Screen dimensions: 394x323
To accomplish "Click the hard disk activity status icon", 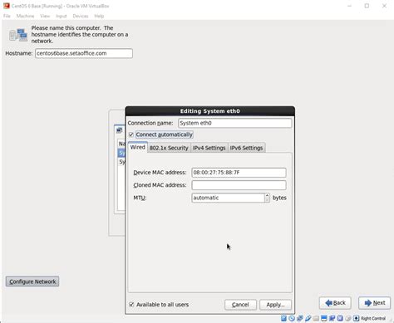I will tap(283, 318).
